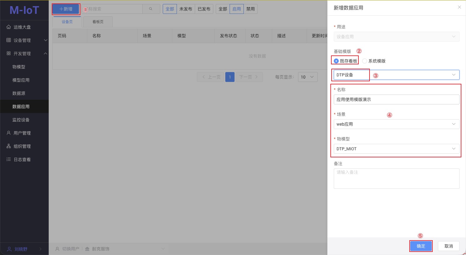Image resolution: width=466 pixels, height=255 pixels.
Task: Open 数据源 in the sidebar menu
Action: [x=19, y=93]
